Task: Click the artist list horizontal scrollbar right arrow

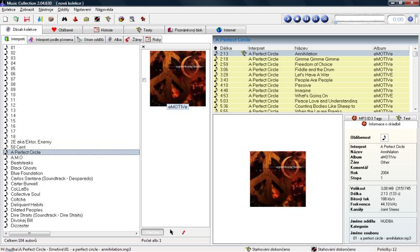Action: [136, 233]
